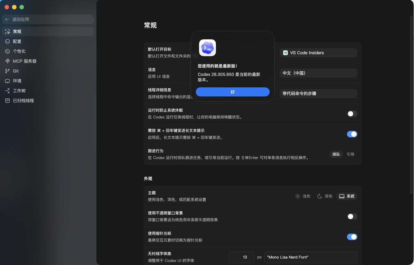Open the Git branch icon in the sidebar
Screen dimensions: 414x265
point(7,71)
